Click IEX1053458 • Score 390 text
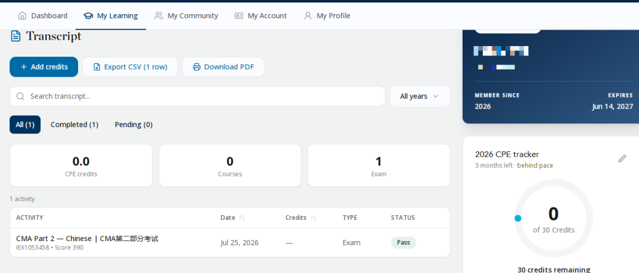 [50, 248]
